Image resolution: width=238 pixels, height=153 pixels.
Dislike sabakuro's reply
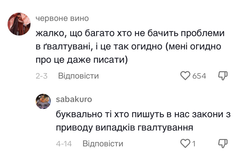[223, 144]
